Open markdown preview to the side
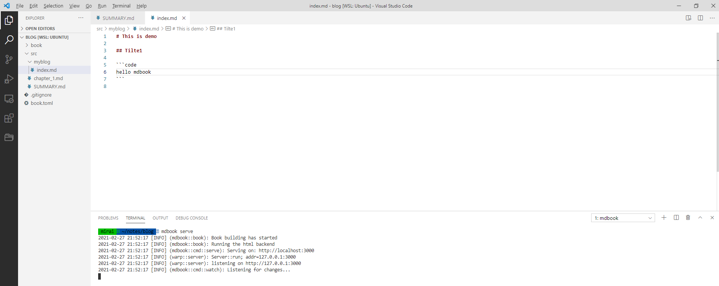This screenshot has height=286, width=719. [689, 18]
